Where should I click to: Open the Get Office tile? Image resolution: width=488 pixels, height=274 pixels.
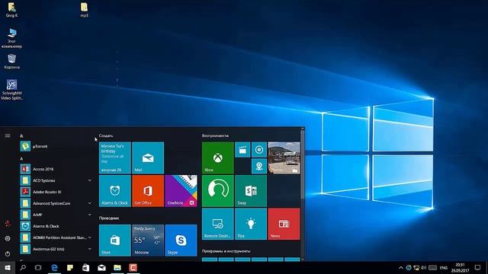148,191
